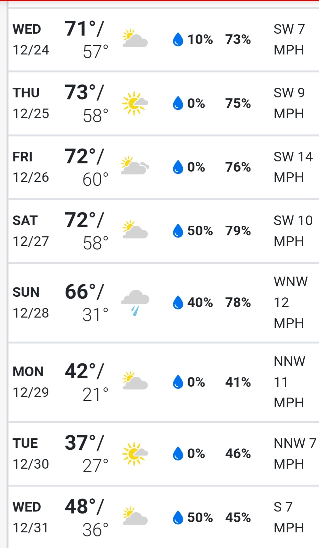Click the partly cloudy icon for Wednesday 12/31
This screenshot has width=319, height=548.
pyautogui.click(x=135, y=516)
